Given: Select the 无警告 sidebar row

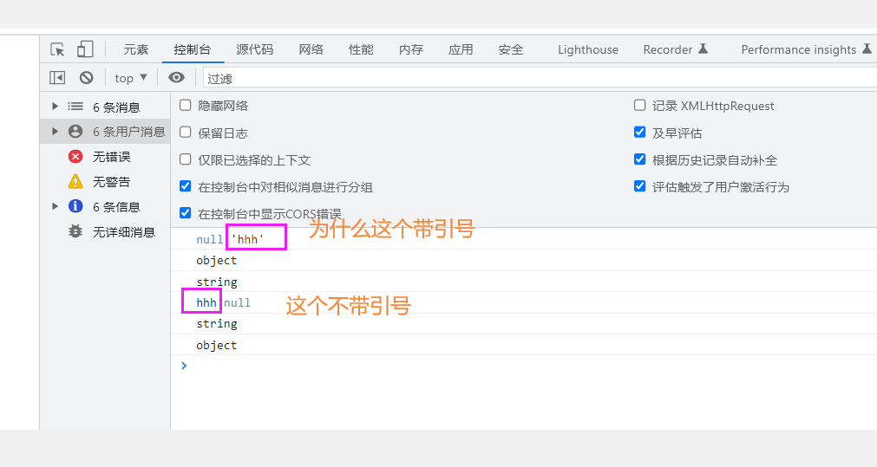Looking at the screenshot, I should [x=105, y=182].
